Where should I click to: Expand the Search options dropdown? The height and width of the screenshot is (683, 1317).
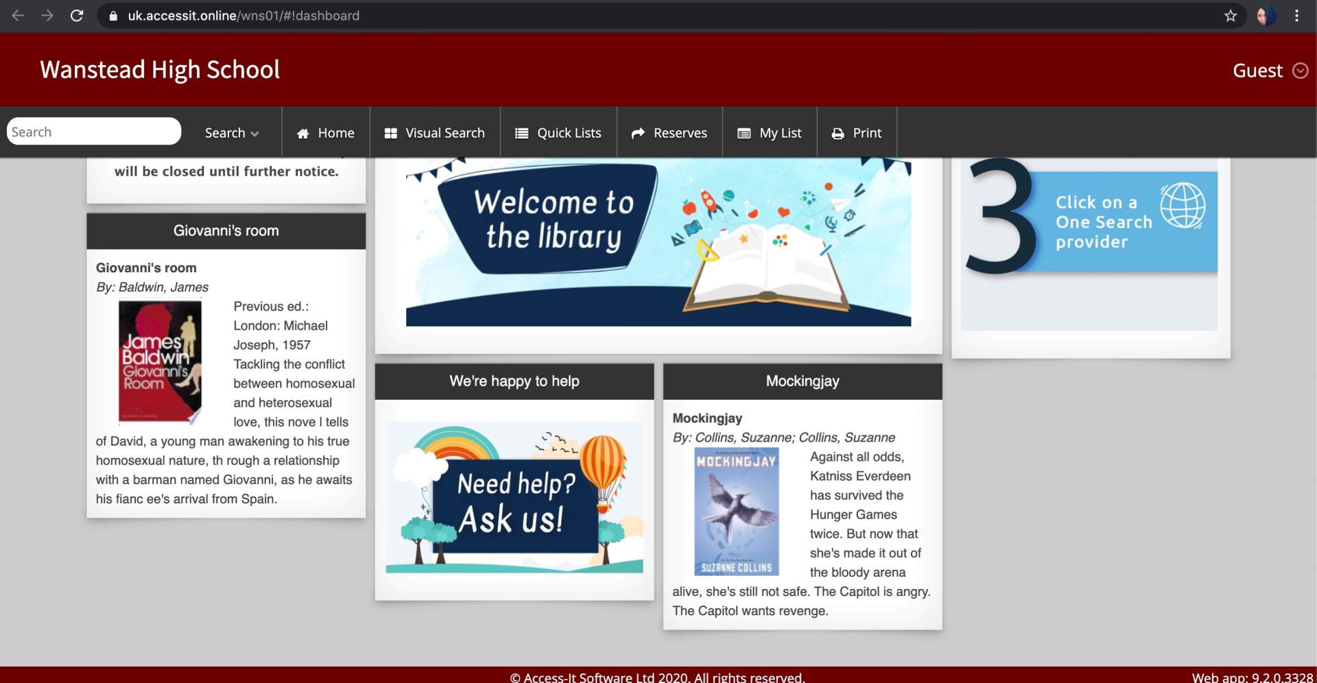[232, 132]
